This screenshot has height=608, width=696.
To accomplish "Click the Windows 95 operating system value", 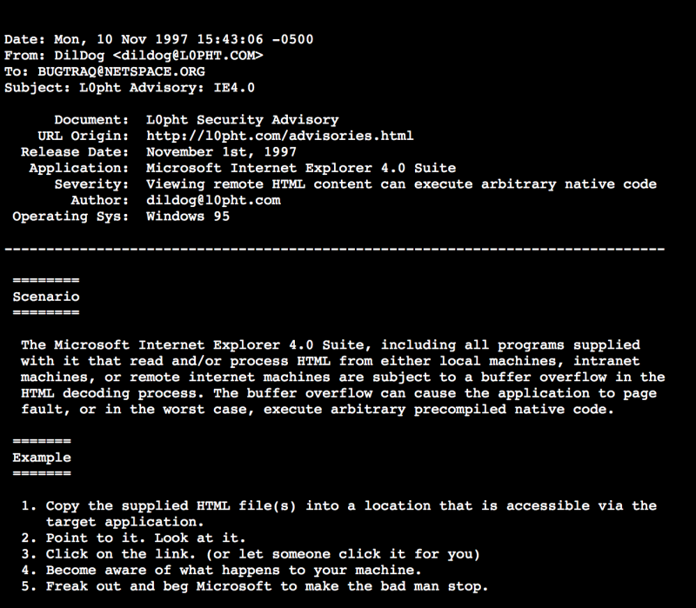I will click(x=188, y=217).
